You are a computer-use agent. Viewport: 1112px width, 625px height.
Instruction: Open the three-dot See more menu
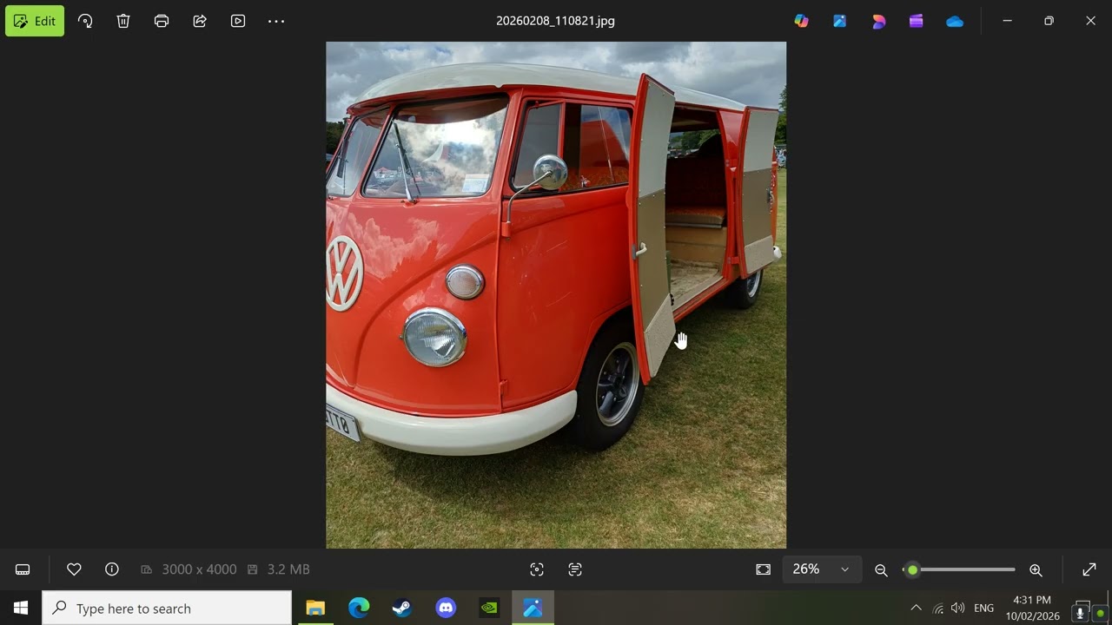point(276,21)
